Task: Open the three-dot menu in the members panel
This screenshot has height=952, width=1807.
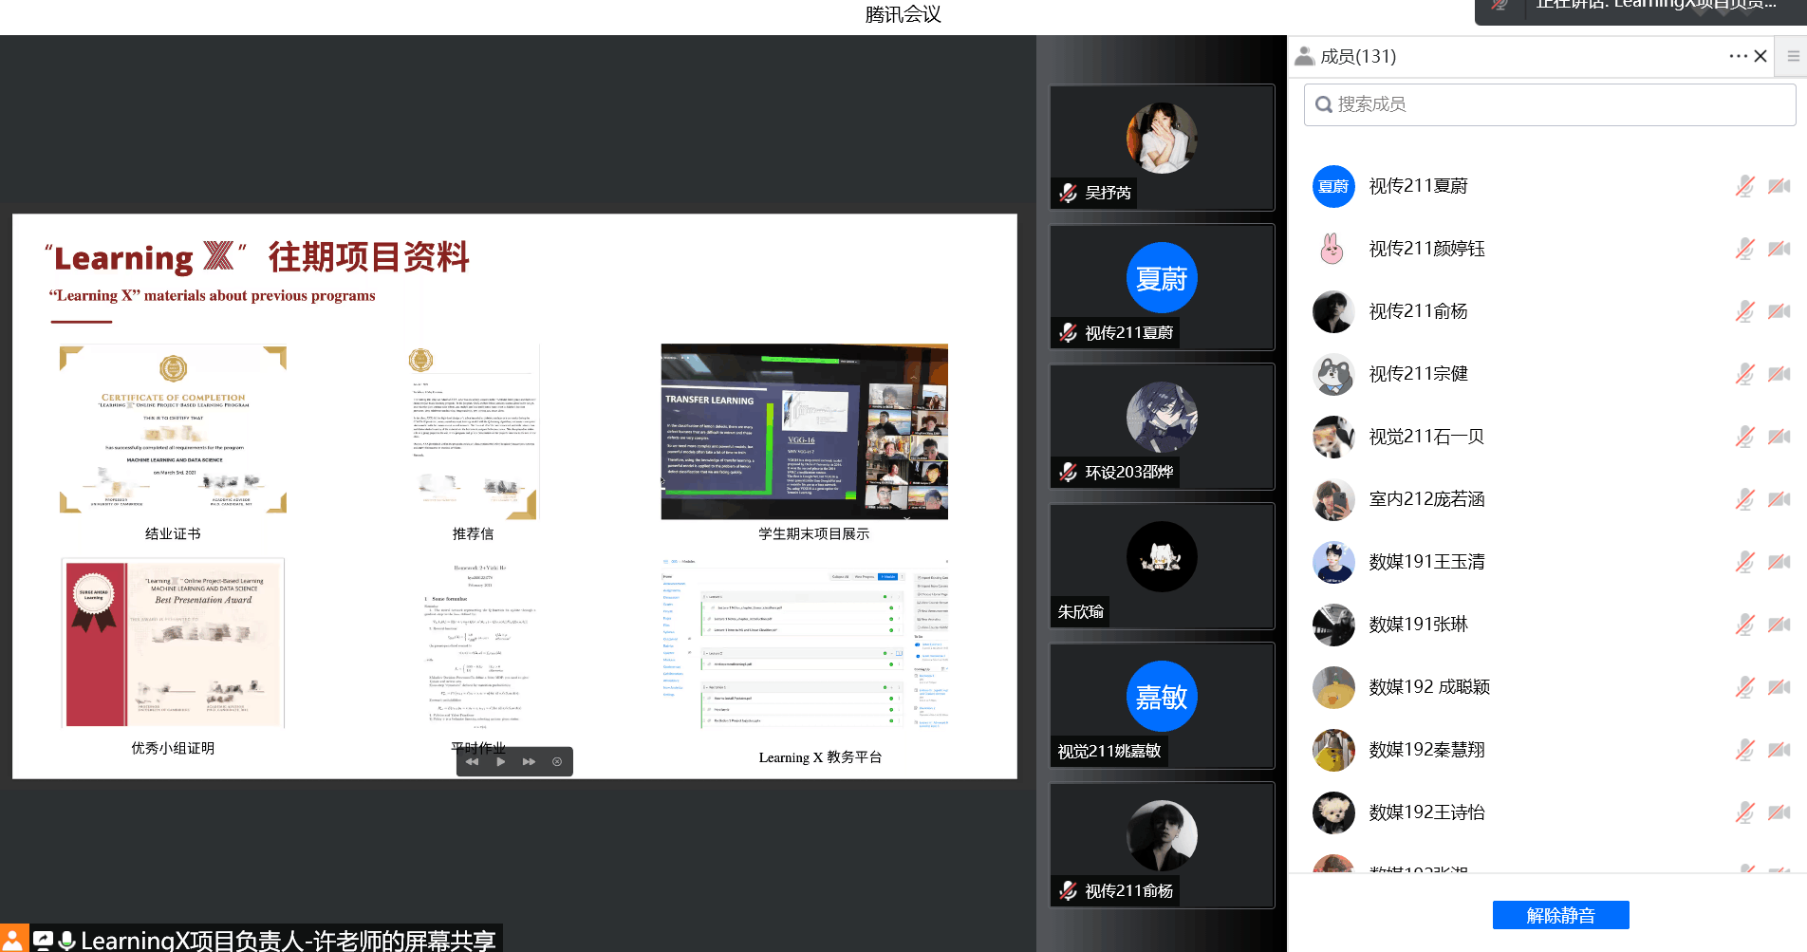Action: click(1737, 56)
